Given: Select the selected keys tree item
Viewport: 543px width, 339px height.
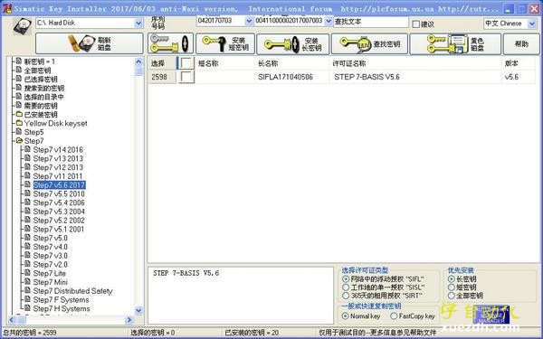Looking at the screenshot, I should pyautogui.click(x=41, y=80).
